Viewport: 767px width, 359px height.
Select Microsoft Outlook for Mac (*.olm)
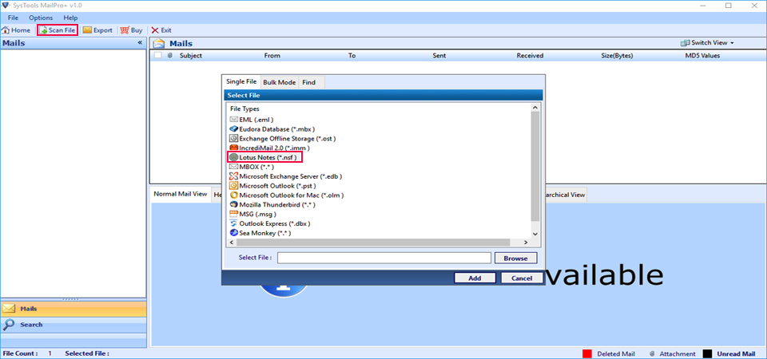(x=287, y=195)
